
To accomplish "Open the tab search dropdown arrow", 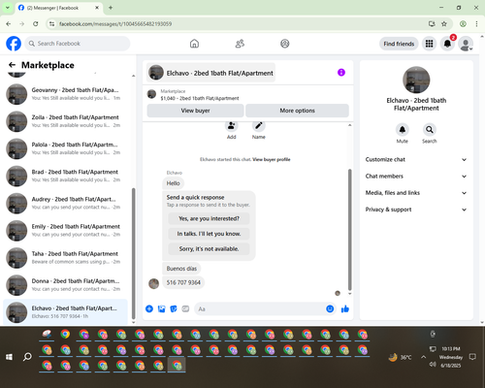I will coord(8,8).
